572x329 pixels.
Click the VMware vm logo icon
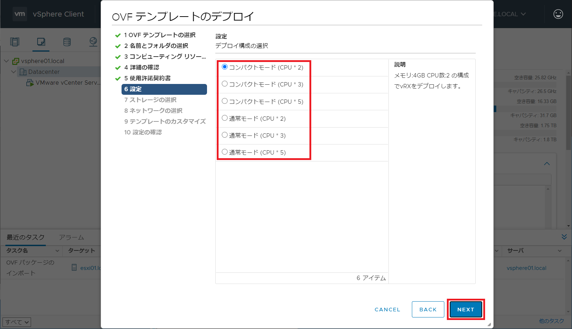[19, 14]
